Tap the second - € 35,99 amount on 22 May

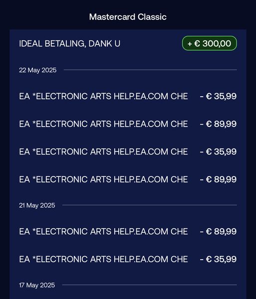(218, 152)
